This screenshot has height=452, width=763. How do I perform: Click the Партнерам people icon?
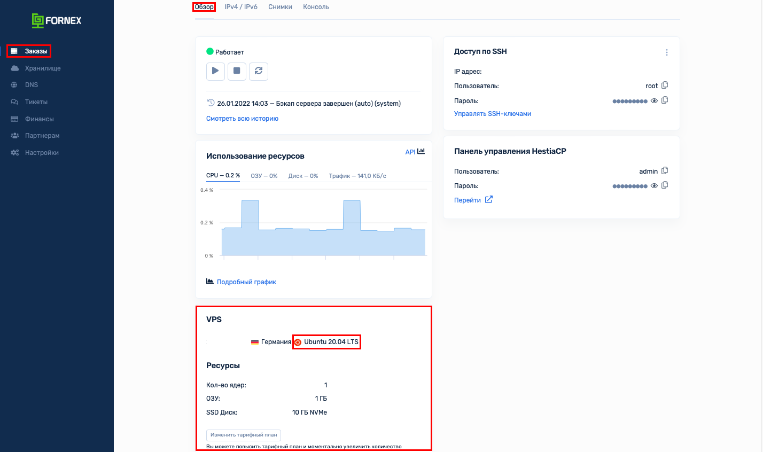[15, 136]
